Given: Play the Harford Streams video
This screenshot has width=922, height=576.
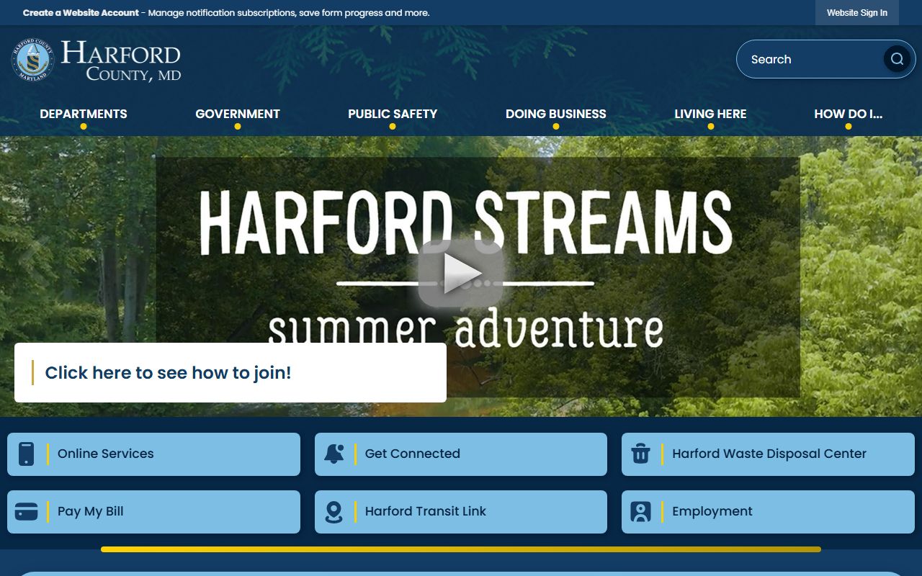Looking at the screenshot, I should click(x=461, y=274).
